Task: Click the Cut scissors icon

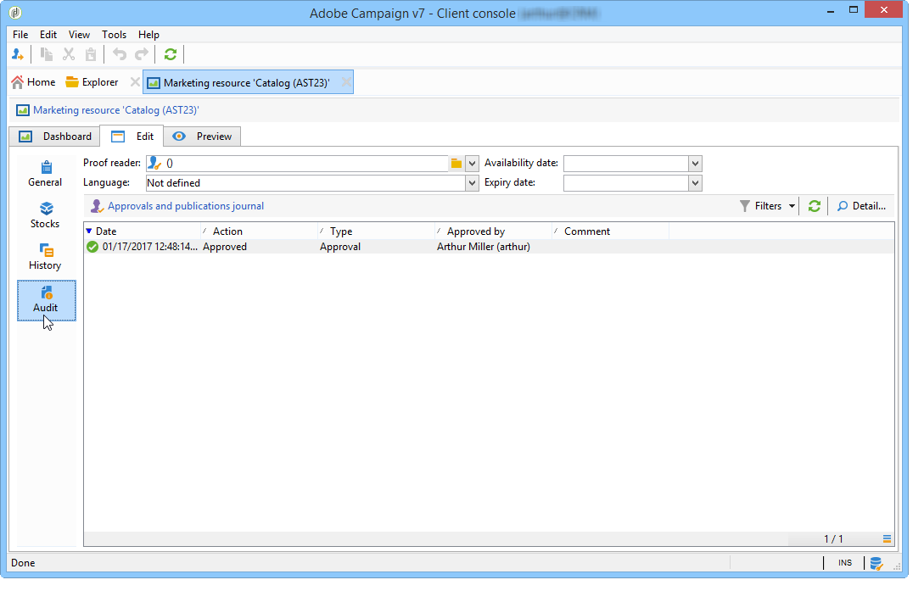Action: point(69,55)
